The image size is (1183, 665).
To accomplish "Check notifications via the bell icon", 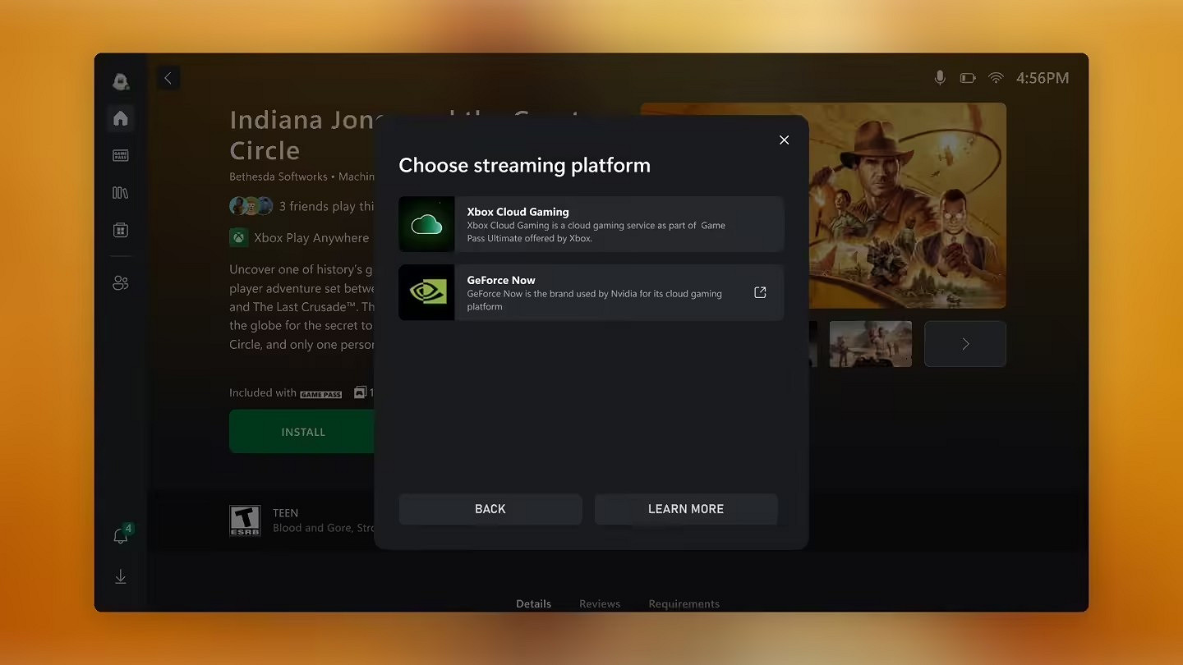I will tap(120, 534).
